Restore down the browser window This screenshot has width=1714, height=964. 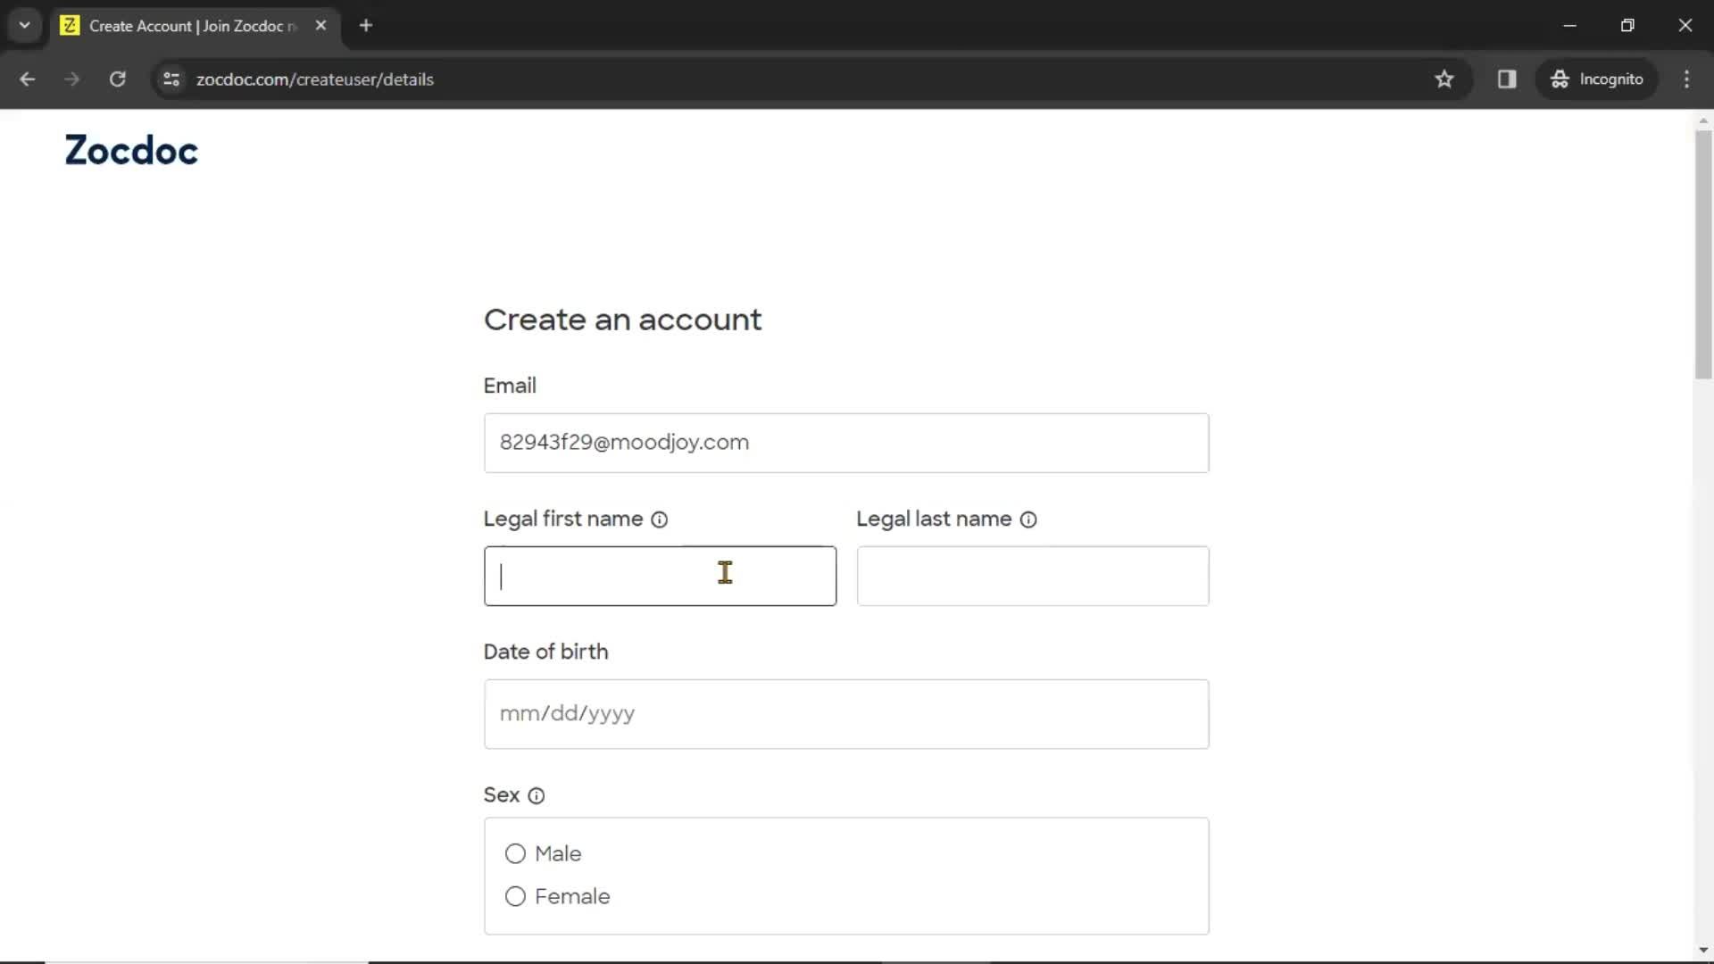pyautogui.click(x=1627, y=25)
